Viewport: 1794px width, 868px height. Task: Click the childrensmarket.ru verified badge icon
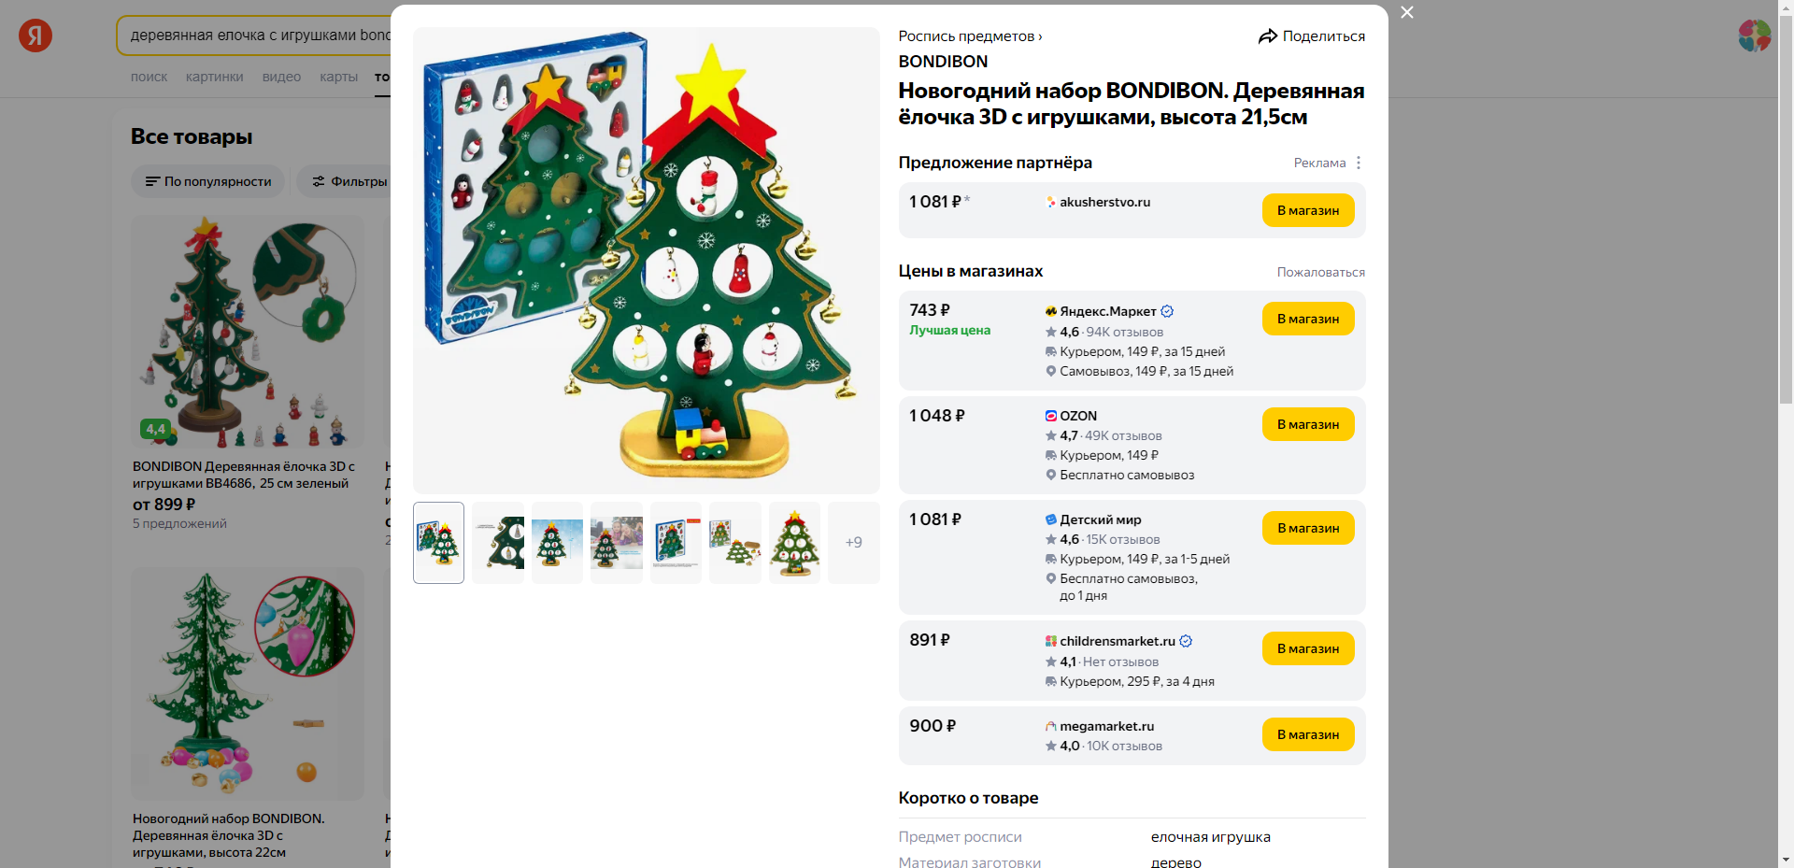tap(1186, 641)
